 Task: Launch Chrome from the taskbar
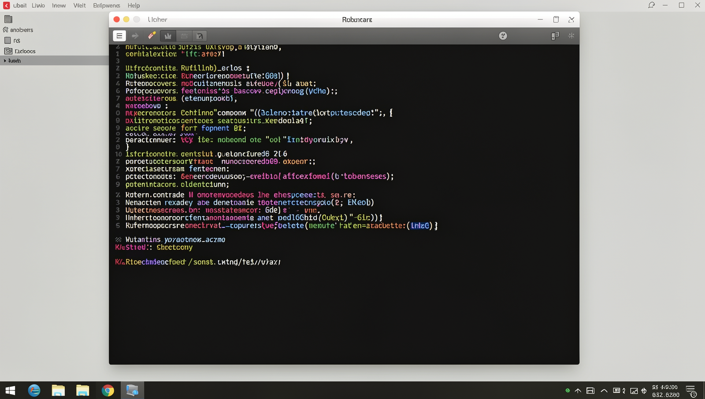click(108, 390)
